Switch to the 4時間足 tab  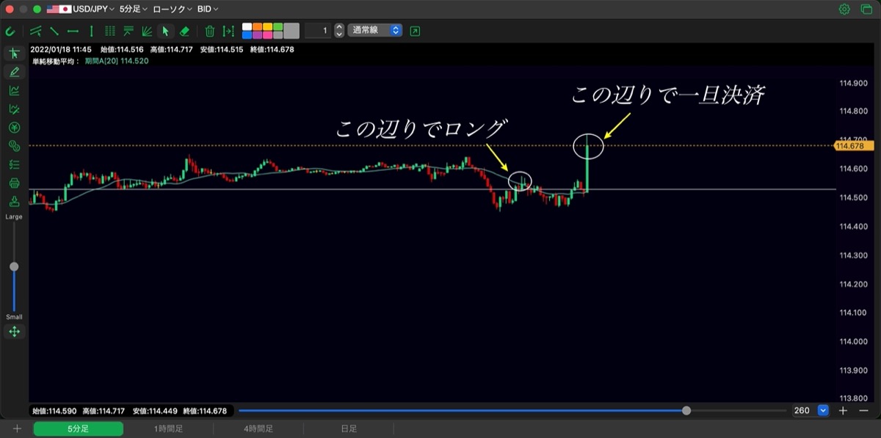[258, 428]
